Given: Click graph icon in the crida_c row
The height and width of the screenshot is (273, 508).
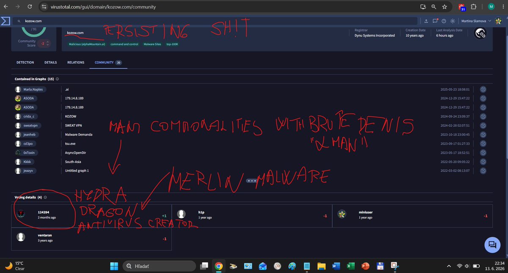Looking at the screenshot, I should coord(483,116).
